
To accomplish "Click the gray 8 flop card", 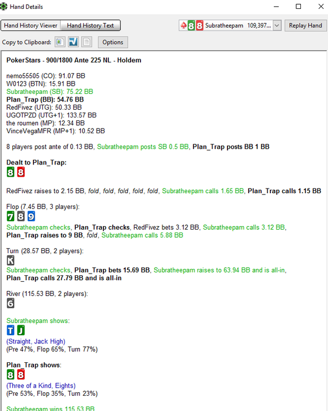I will [x=21, y=216].
